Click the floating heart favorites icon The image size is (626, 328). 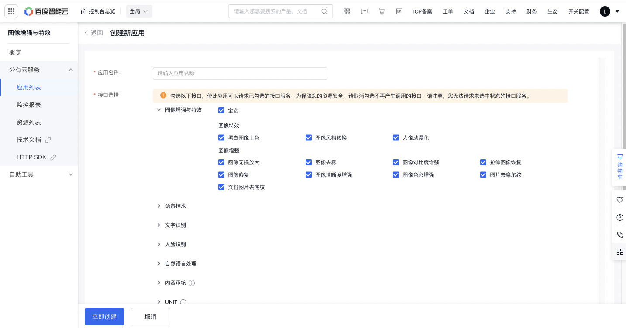(619, 200)
